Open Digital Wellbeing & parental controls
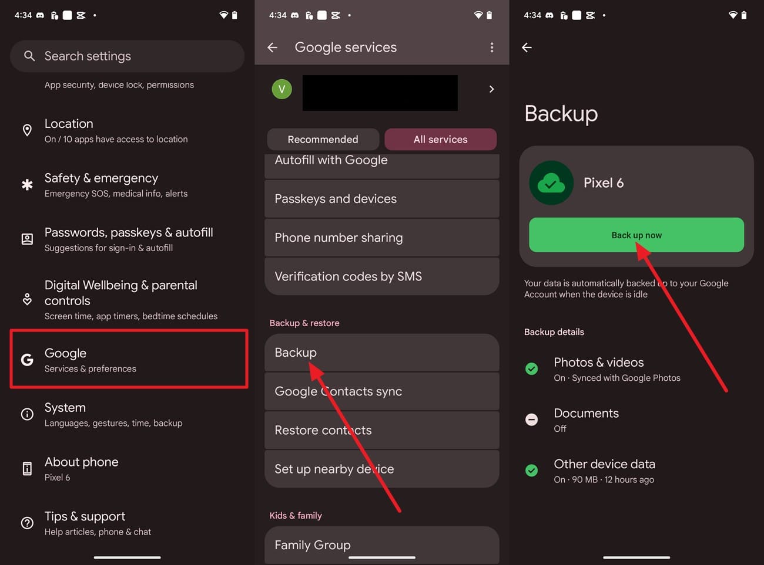This screenshot has height=565, width=764. click(x=128, y=300)
